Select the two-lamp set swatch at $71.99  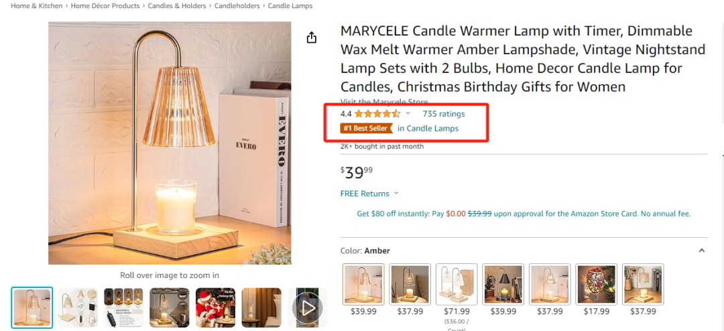coord(457,284)
